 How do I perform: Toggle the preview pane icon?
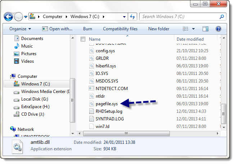(x=205, y=29)
